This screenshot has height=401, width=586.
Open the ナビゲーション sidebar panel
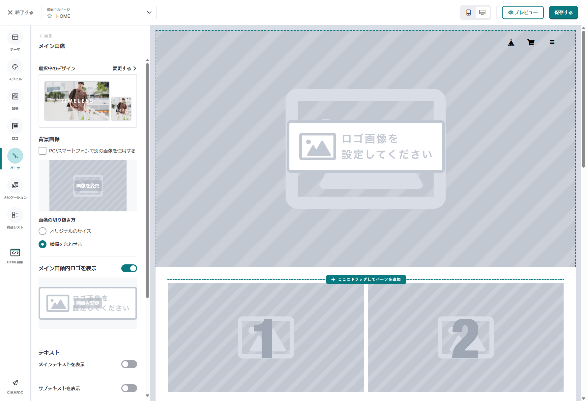click(15, 186)
